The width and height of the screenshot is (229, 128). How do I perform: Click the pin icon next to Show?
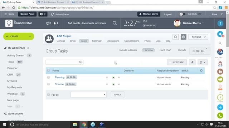[x=221, y=14]
